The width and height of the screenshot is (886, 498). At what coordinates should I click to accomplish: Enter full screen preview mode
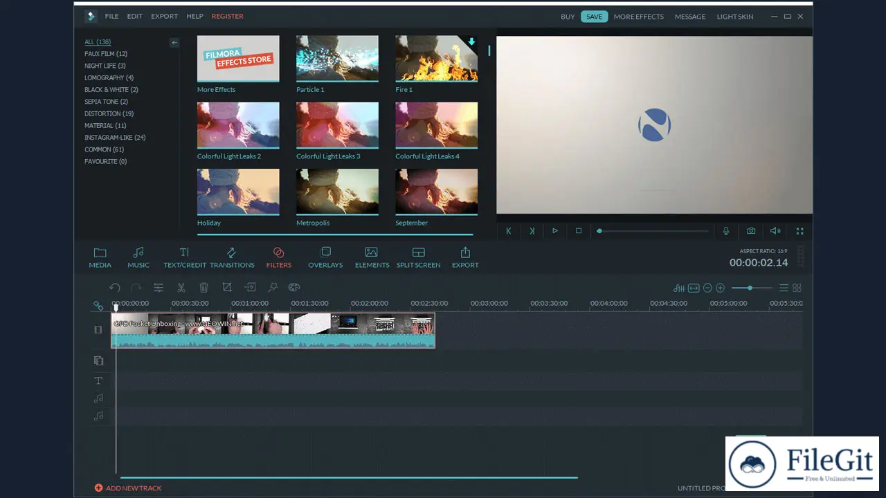click(799, 231)
